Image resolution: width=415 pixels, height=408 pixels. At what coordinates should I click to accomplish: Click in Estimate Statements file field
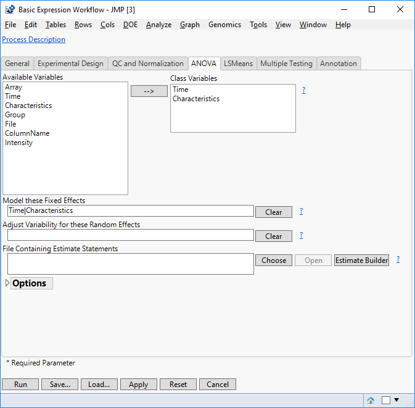click(x=131, y=264)
